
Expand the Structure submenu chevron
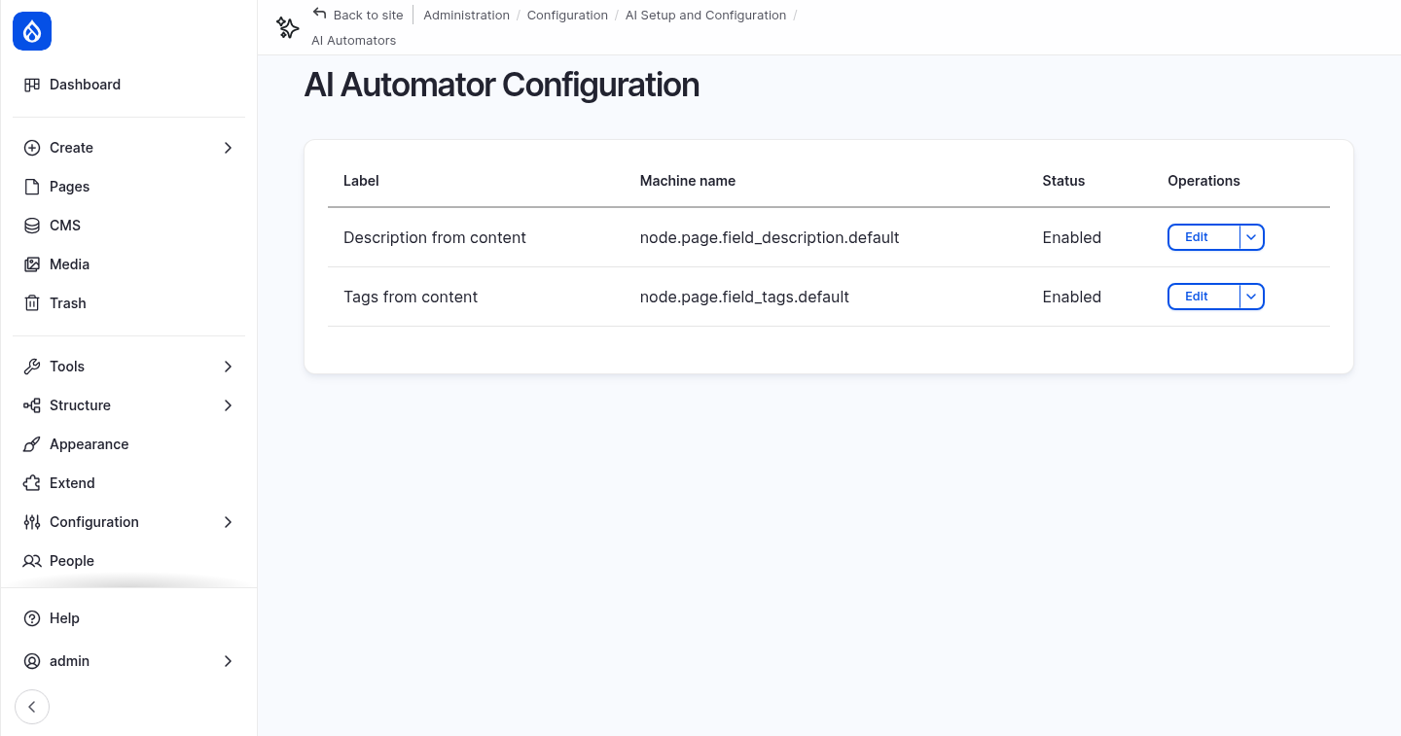[228, 405]
